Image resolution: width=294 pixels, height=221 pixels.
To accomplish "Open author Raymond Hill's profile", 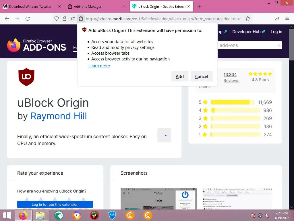I will tap(59, 116).
